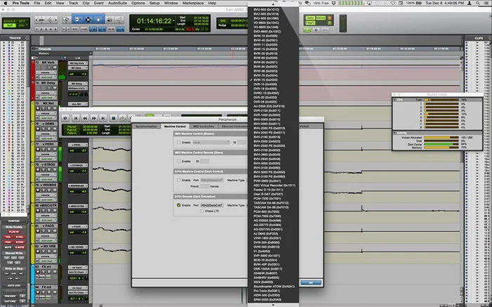The height and width of the screenshot is (307, 492).
Task: Toggle VOL automation write enable
Action: click(8, 237)
